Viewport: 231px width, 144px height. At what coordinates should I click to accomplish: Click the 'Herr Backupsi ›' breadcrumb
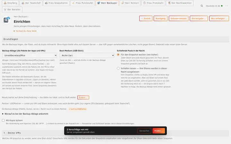point(21,17)
